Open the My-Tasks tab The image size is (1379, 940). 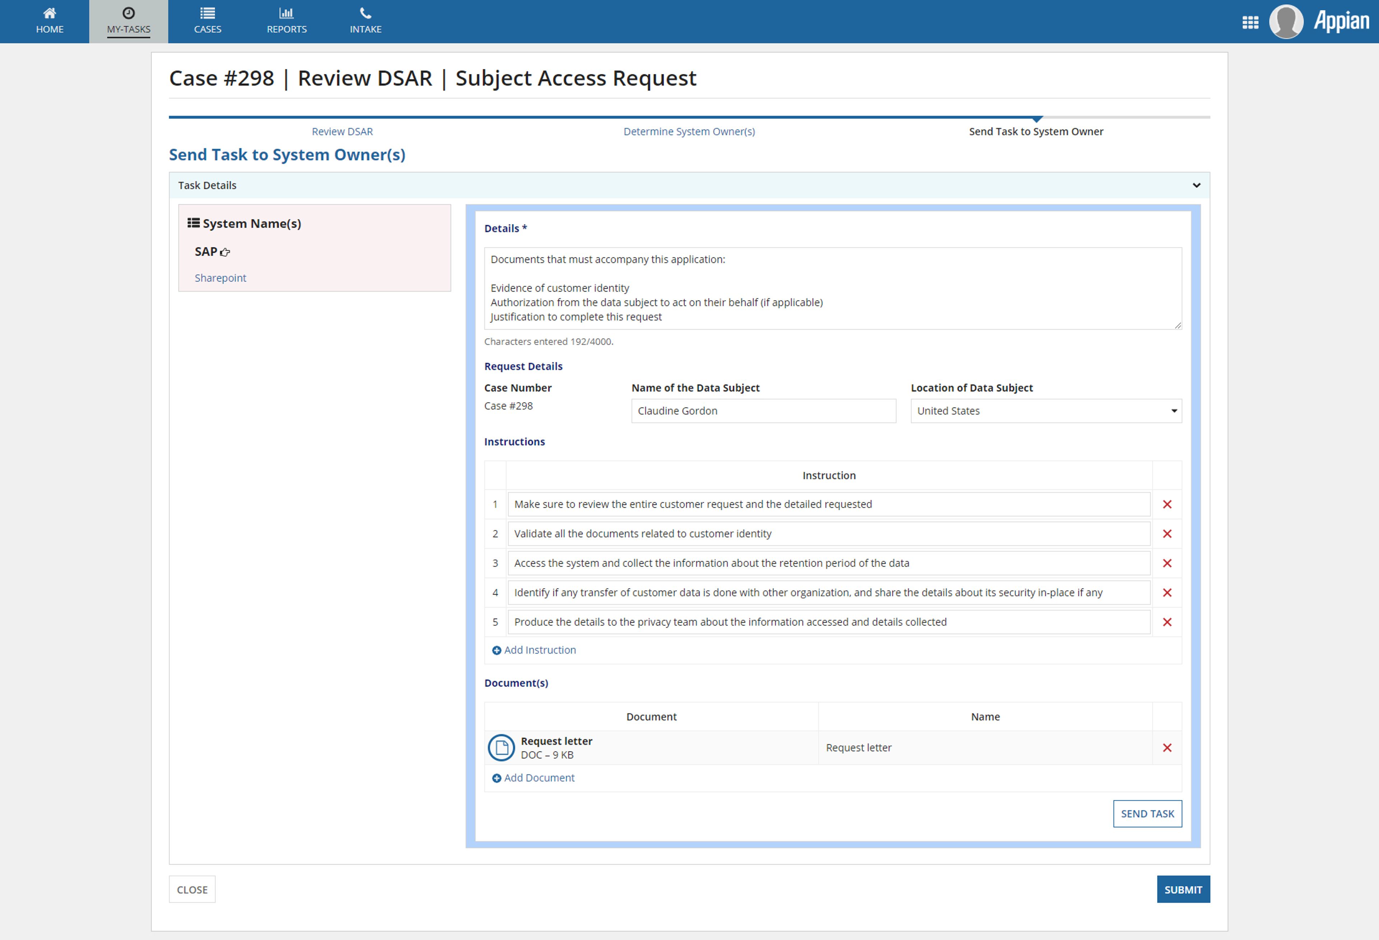129,22
